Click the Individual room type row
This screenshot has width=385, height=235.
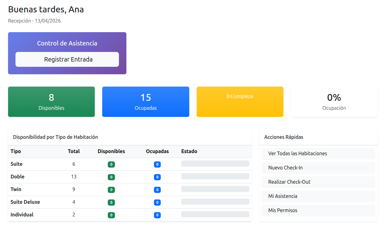[22, 215]
